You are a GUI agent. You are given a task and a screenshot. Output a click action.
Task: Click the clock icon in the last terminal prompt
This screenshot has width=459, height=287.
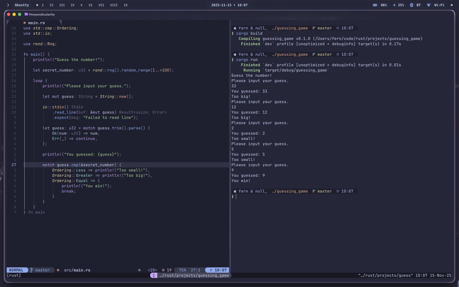[337, 191]
